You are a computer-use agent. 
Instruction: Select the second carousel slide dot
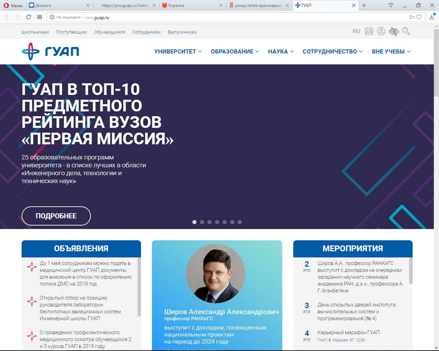click(202, 222)
